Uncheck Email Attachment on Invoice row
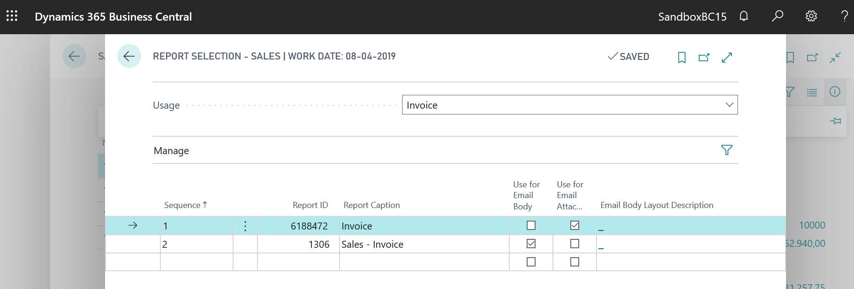 pos(574,225)
